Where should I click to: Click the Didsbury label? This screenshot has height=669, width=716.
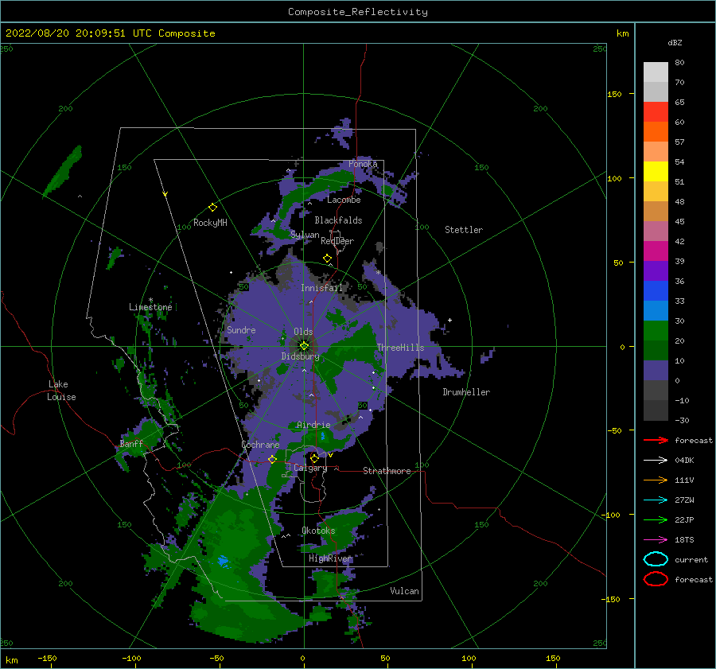[x=300, y=356]
